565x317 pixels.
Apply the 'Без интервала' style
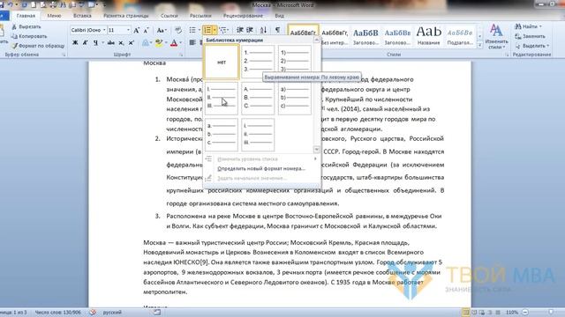[x=335, y=36]
